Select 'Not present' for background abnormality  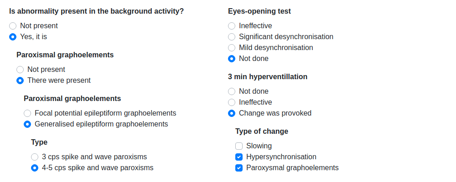click(x=13, y=26)
